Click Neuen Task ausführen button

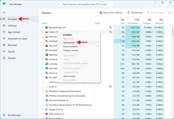111,13
